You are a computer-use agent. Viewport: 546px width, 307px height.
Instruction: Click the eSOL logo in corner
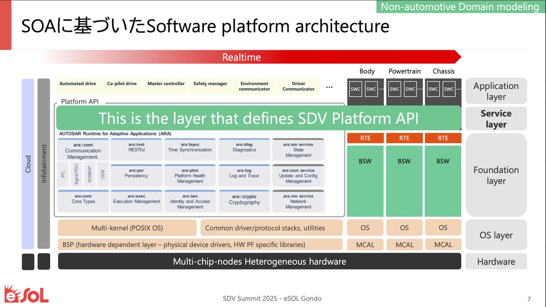pos(26,294)
